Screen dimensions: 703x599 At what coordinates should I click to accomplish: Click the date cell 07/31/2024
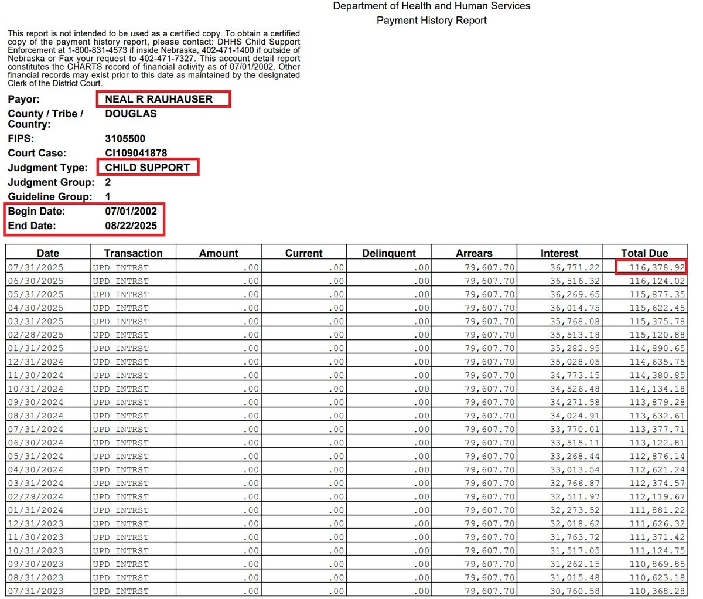pyautogui.click(x=36, y=429)
